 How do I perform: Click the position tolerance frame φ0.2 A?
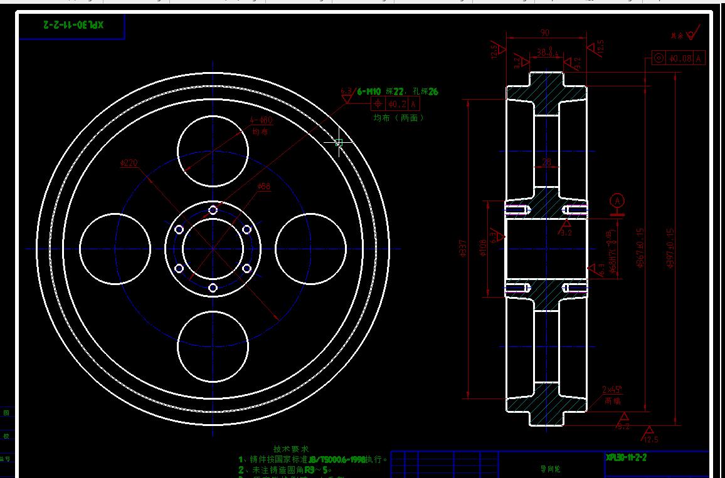pyautogui.click(x=395, y=103)
